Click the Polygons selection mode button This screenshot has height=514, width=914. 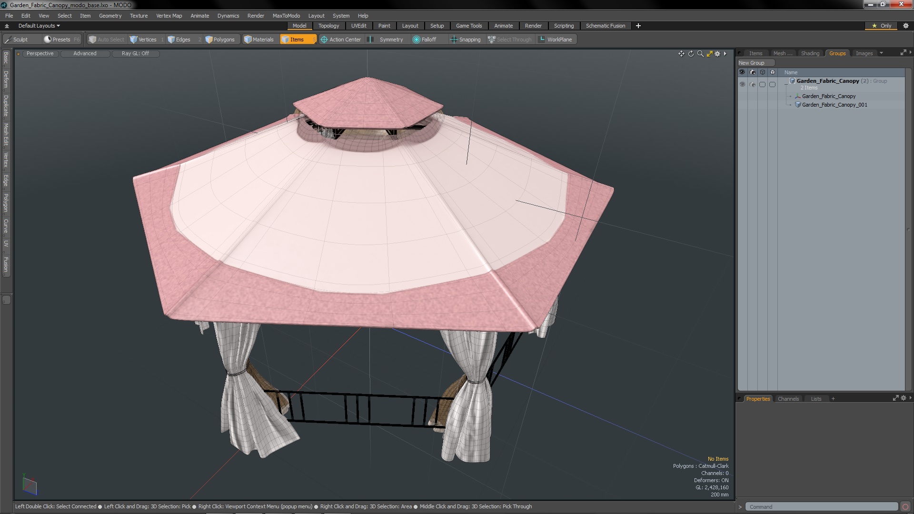(x=219, y=40)
